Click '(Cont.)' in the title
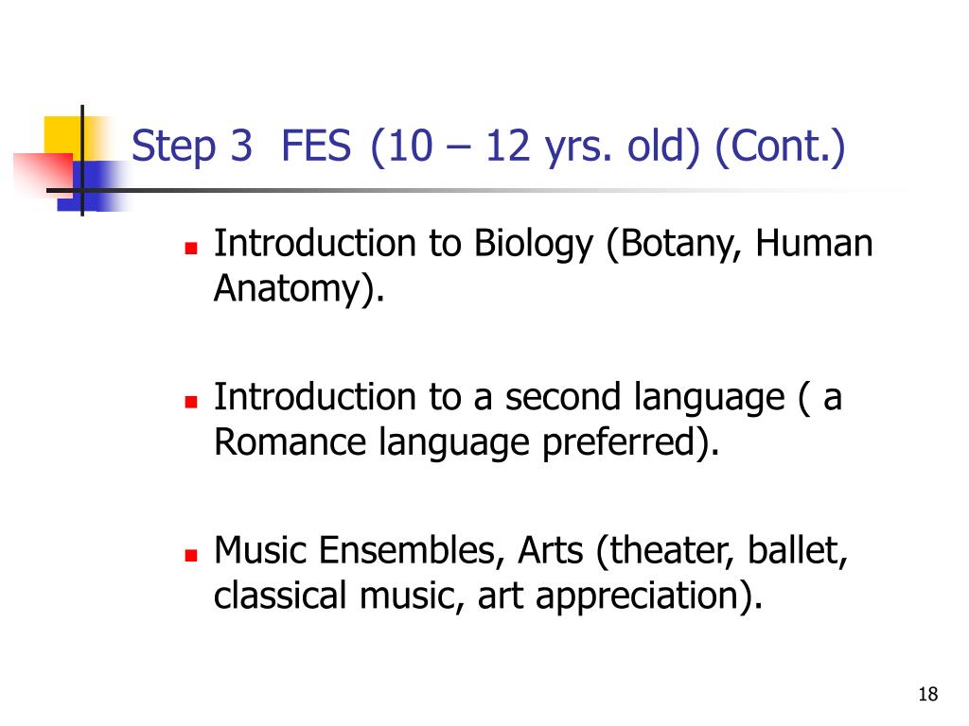The image size is (969, 726). [780, 147]
